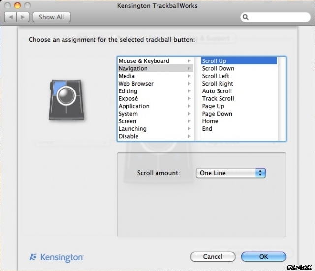Image resolution: width=315 pixels, height=271 pixels.
Task: Expand arrow next to Launching
Action: 189,129
